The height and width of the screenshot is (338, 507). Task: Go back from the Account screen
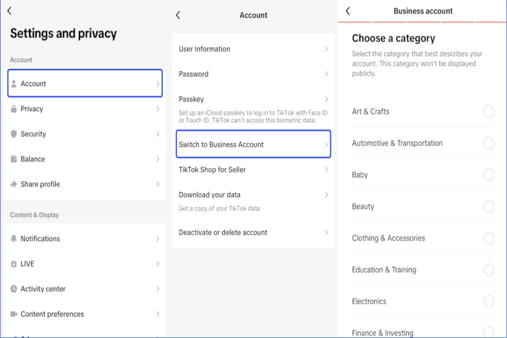178,15
